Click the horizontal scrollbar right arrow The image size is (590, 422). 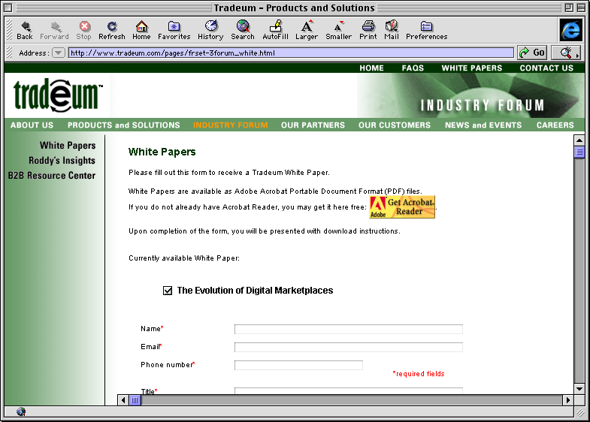point(568,400)
